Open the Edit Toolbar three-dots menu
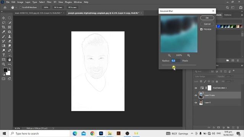This screenshot has height=137, width=244. (10, 64)
